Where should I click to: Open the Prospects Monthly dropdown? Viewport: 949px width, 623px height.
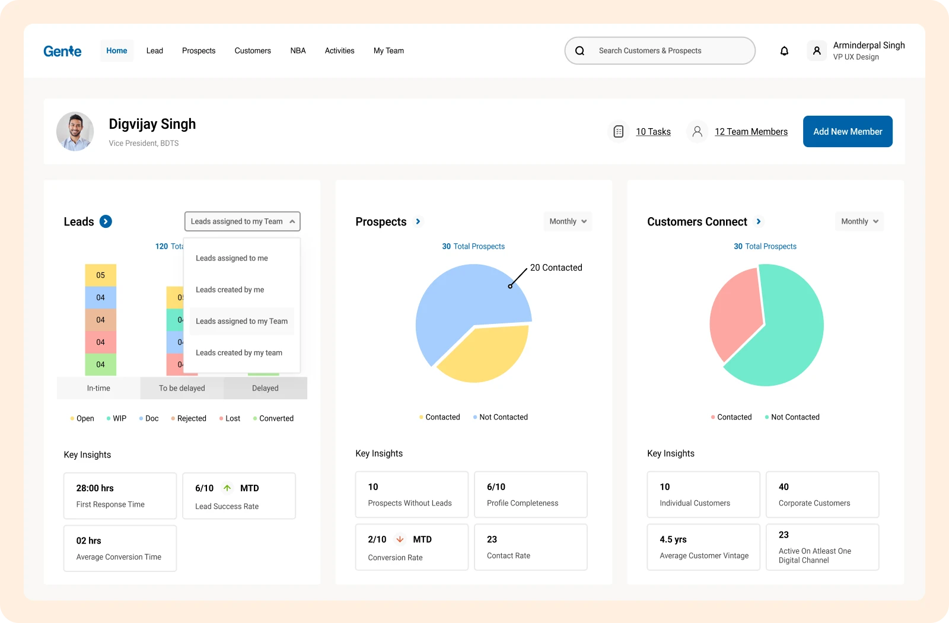pyautogui.click(x=568, y=221)
